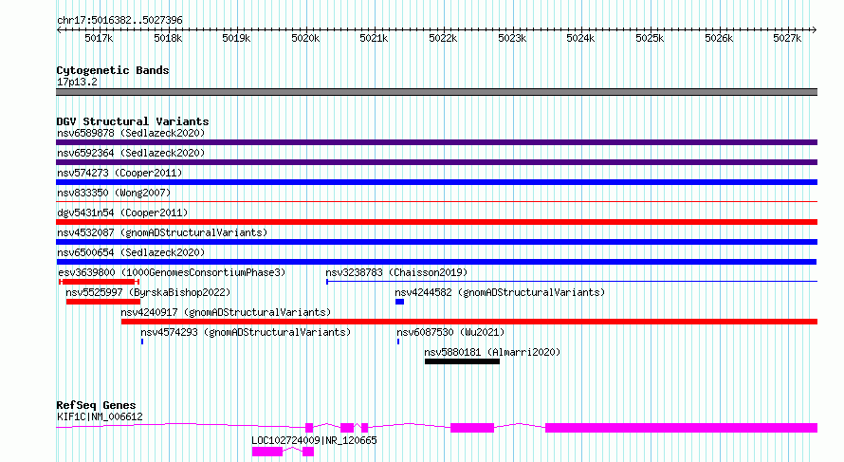
Task: Click the DGV Structural Variants track title
Action: [x=133, y=121]
